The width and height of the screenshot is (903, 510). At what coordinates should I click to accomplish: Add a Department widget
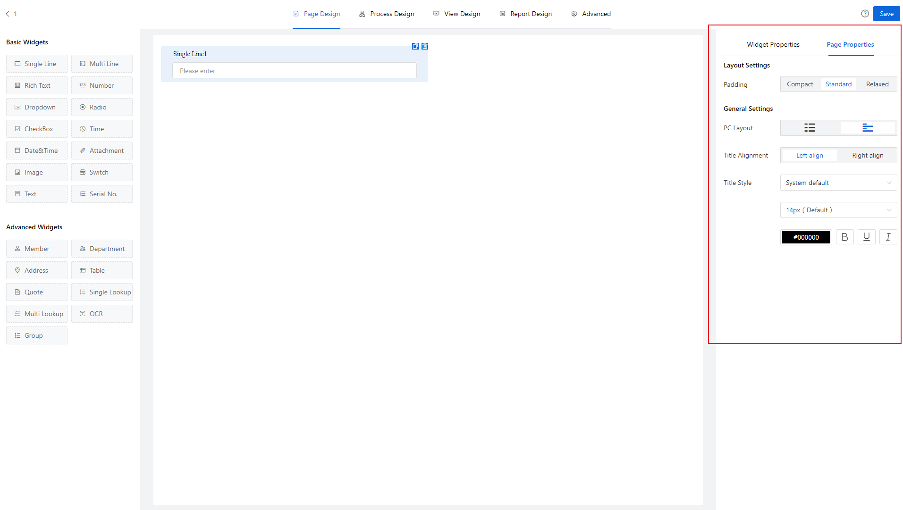[x=102, y=249]
